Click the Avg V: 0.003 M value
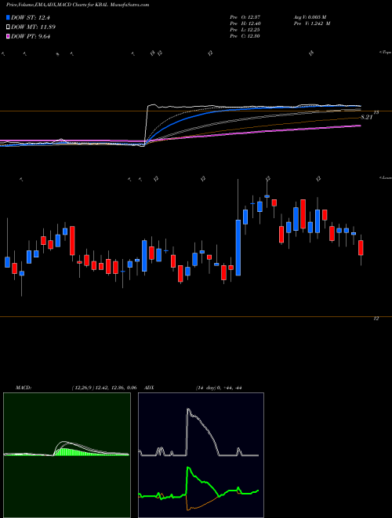 point(311,16)
